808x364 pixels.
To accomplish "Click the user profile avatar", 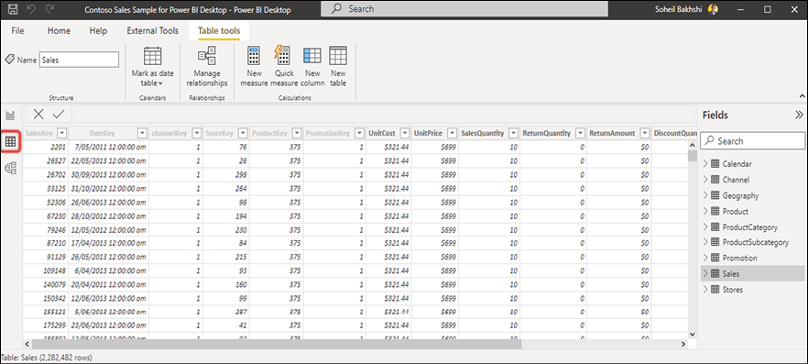I will point(713,9).
